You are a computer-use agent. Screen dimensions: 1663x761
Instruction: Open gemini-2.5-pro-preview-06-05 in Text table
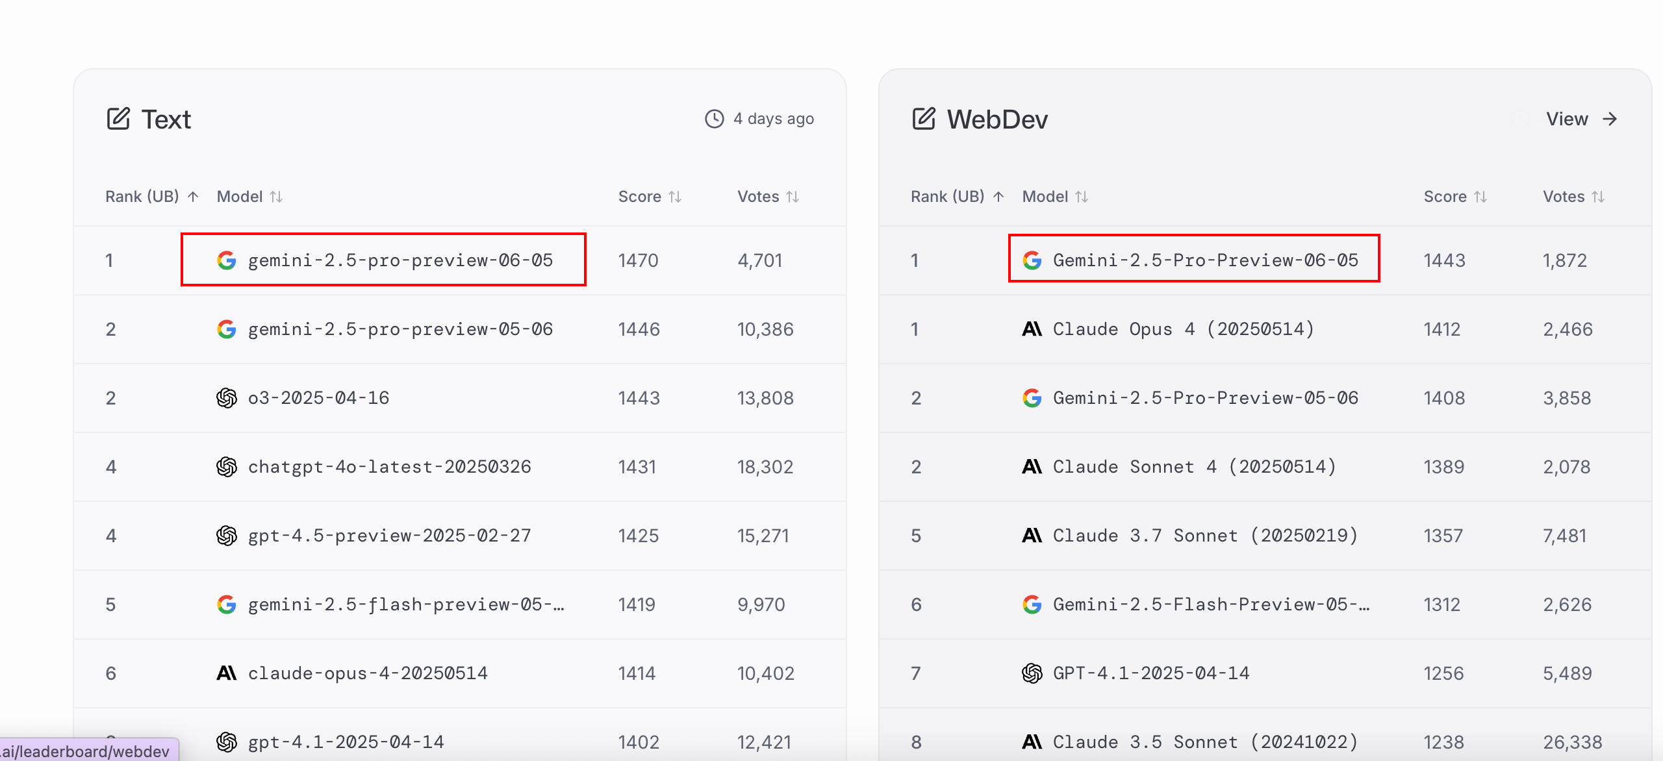400,260
